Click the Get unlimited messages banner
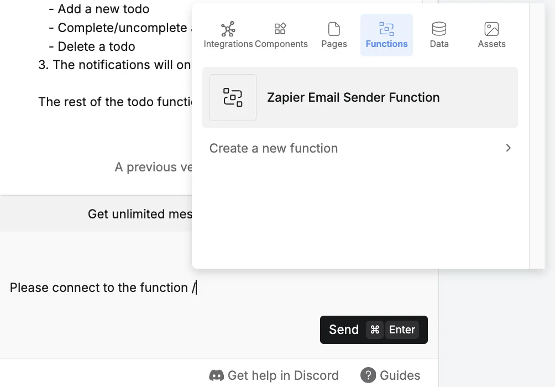 coord(96,214)
